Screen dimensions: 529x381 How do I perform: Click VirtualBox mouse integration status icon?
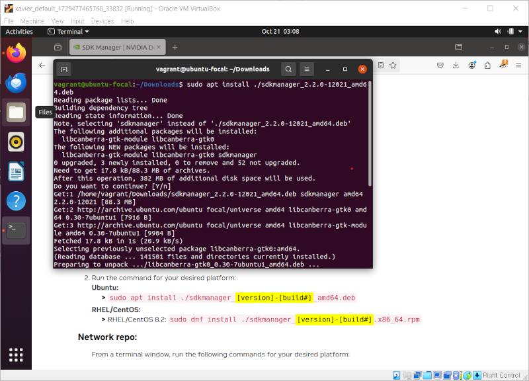click(468, 375)
